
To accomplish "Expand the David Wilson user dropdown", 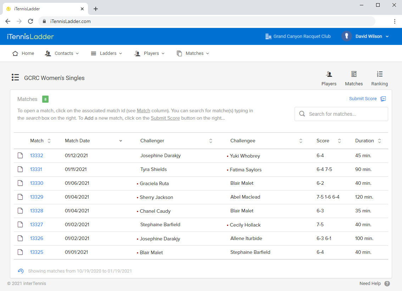I will tap(387, 36).
